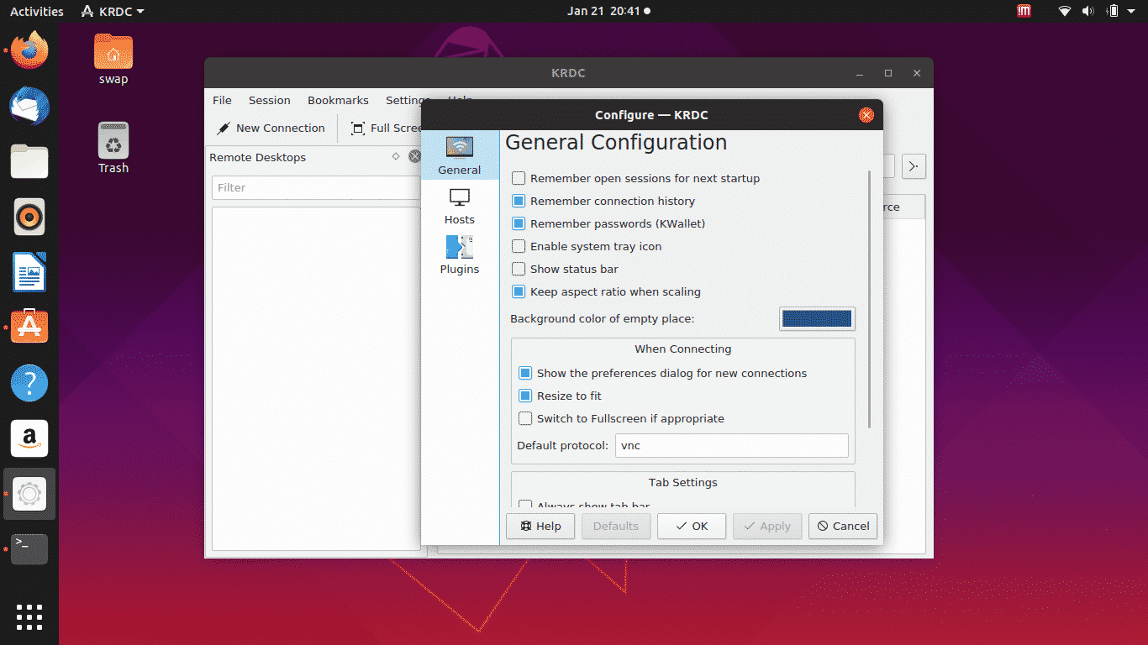Click the Help button in Configure dialog

pyautogui.click(x=540, y=526)
